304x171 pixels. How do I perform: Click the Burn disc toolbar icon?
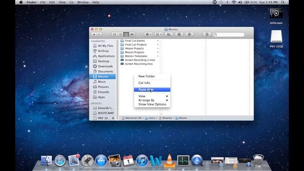[189, 34]
